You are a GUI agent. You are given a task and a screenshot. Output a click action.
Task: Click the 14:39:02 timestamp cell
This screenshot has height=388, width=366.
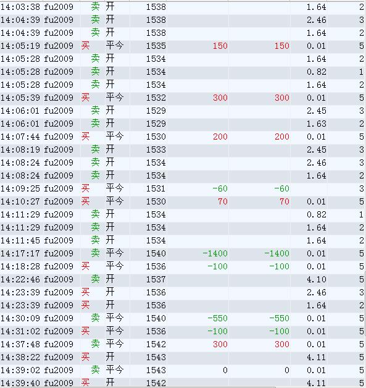(20, 371)
